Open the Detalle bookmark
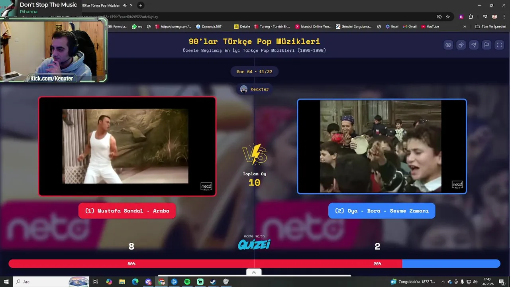This screenshot has height=287, width=510. tap(242, 27)
